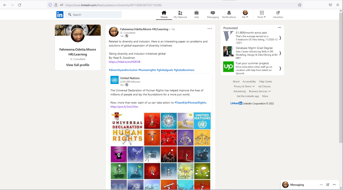Expand the Business Services footer dropdown
The width and height of the screenshot is (343, 190).
coord(260,91)
